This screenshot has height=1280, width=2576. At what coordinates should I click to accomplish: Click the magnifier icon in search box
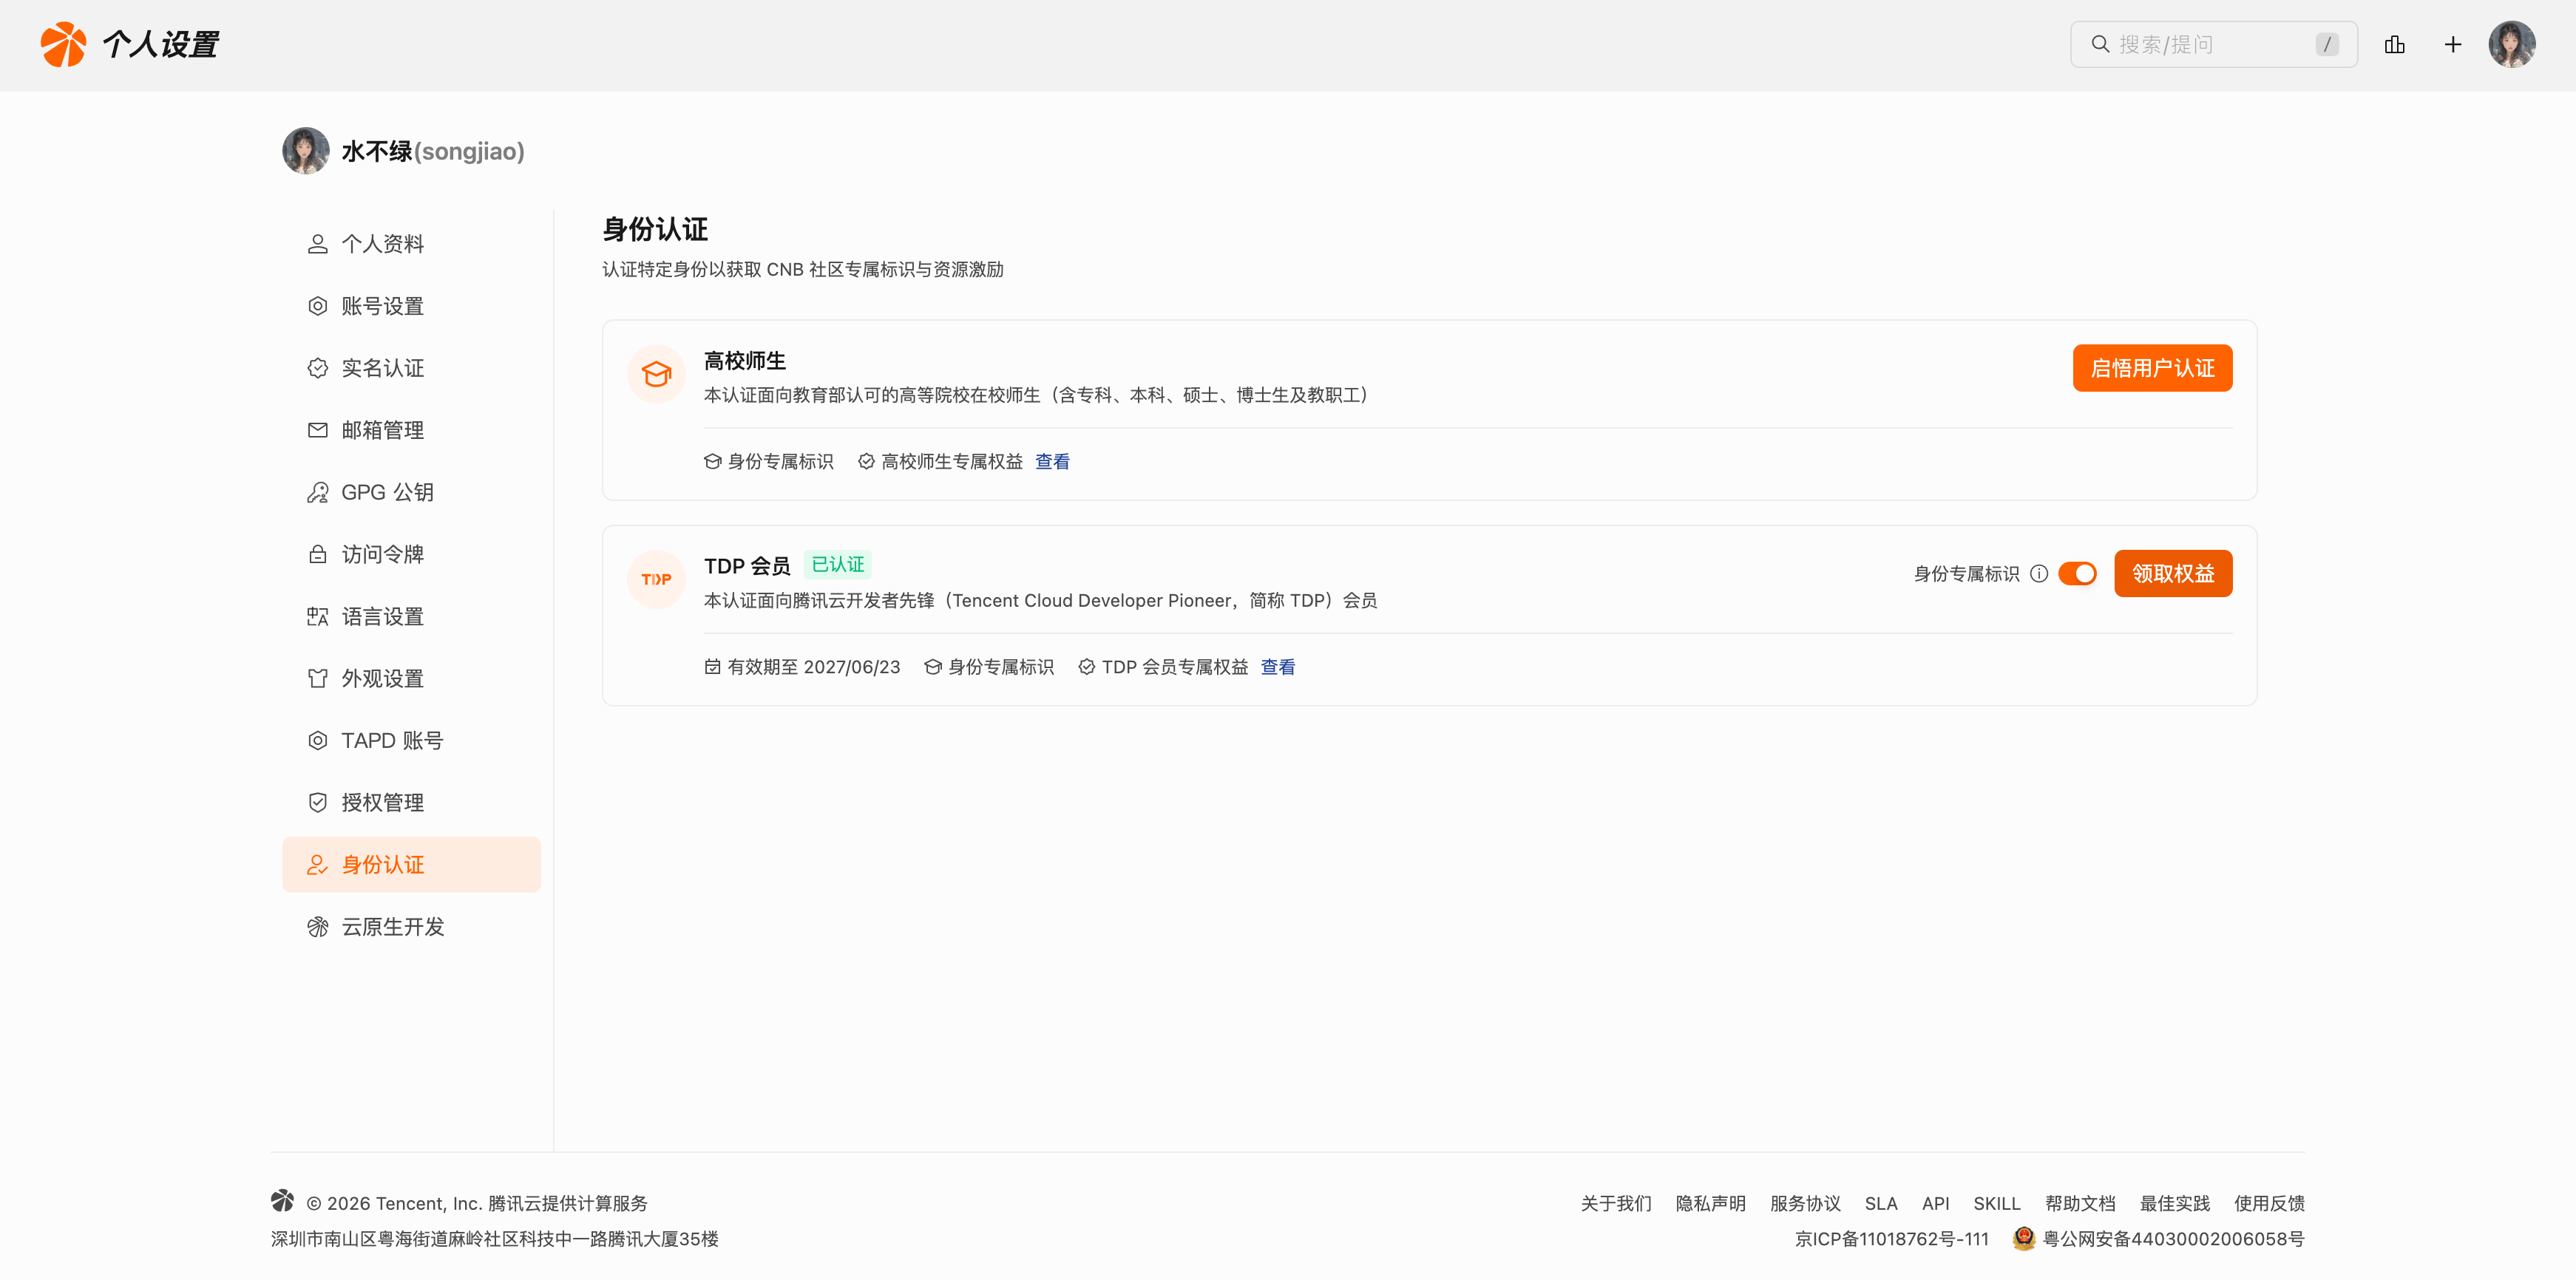(2100, 45)
